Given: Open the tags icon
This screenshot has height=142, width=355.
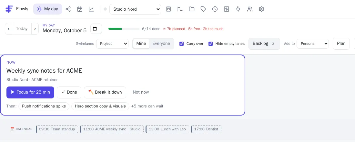Looking at the screenshot, I should [203, 9].
